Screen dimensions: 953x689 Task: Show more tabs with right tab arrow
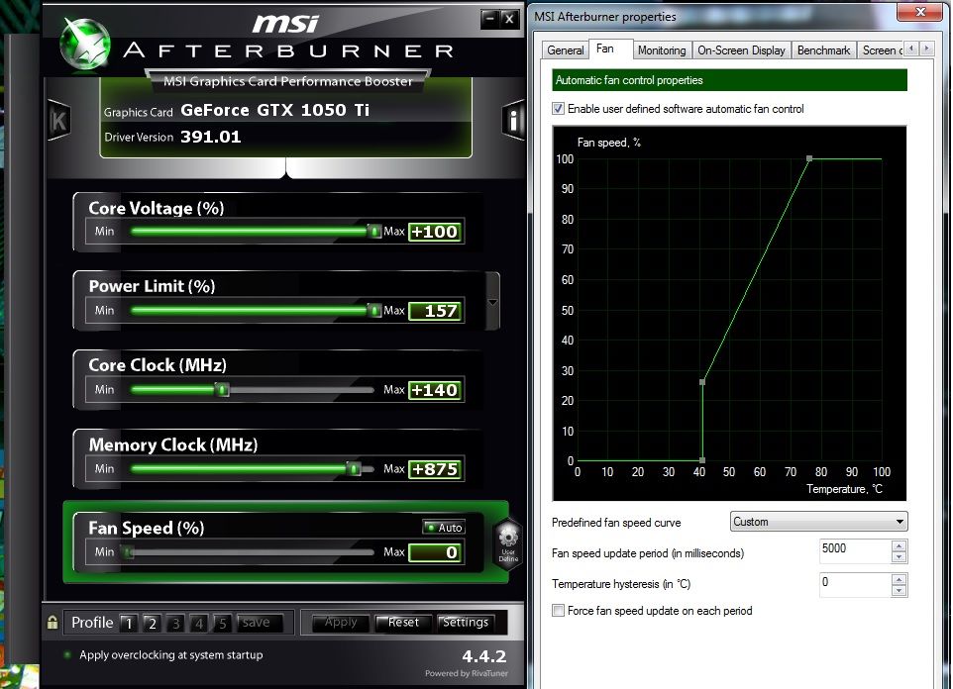coord(927,49)
